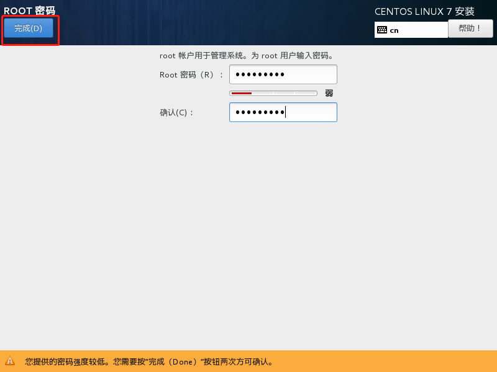The image size is (497, 372).
Task: Click the 弱 strength indicator text
Action: (329, 94)
